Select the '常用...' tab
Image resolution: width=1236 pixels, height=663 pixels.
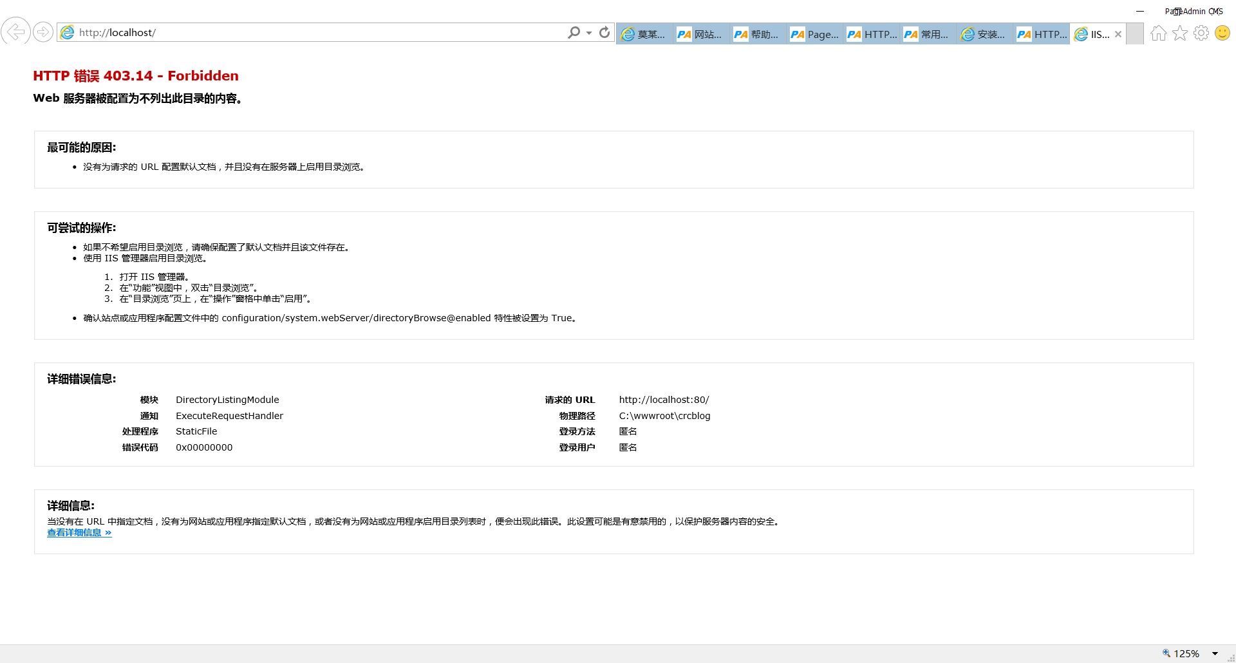pos(928,34)
